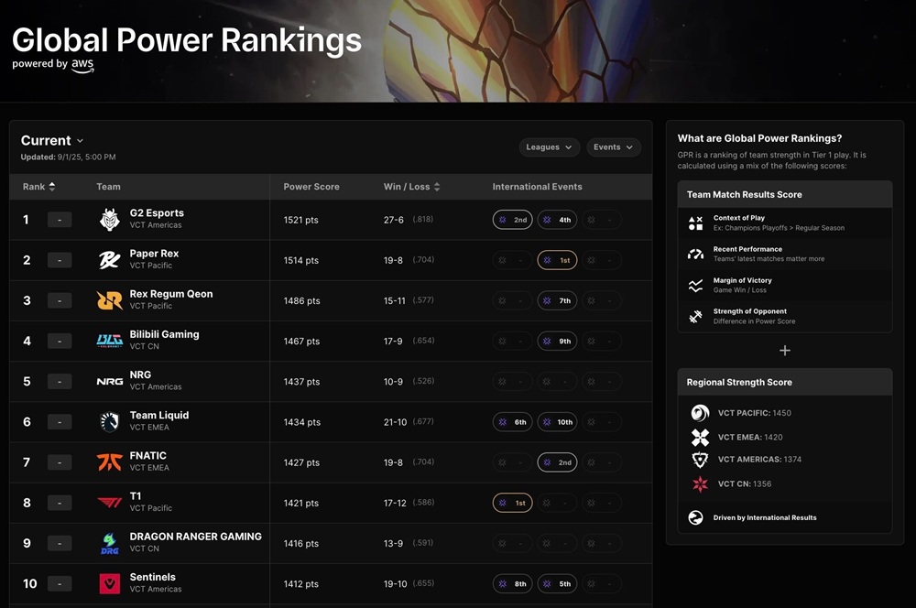Screen dimensions: 916x608
Task: Click the DRAGON RANGER GAMING logo
Action: 109,543
